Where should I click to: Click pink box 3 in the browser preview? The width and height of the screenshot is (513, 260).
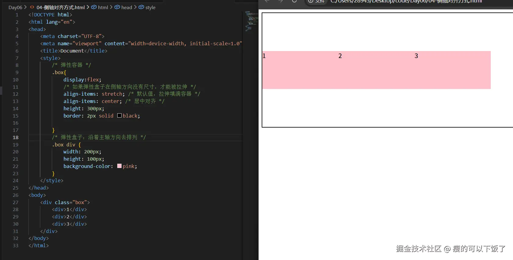[452, 70]
